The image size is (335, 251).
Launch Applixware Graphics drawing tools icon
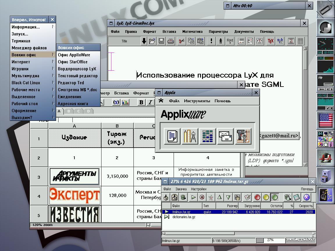[x=190, y=136]
